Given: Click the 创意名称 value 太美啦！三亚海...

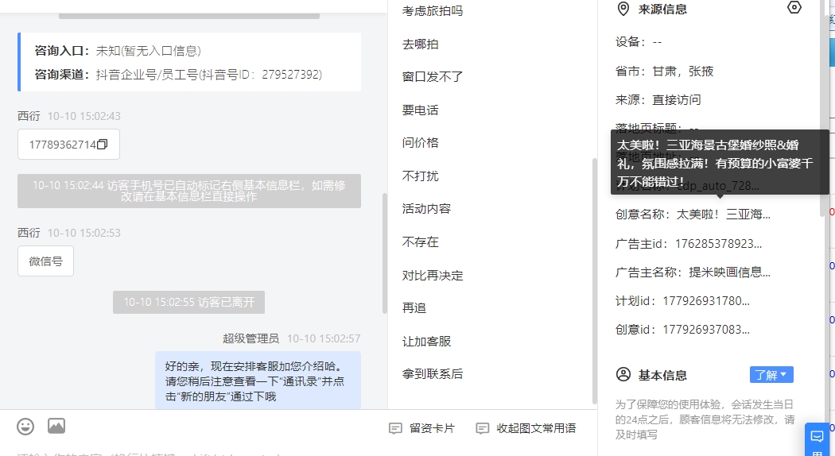Looking at the screenshot, I should click(x=723, y=214).
